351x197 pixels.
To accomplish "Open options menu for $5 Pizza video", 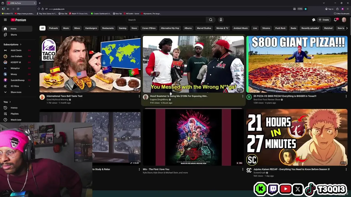I will [x=346, y=96].
